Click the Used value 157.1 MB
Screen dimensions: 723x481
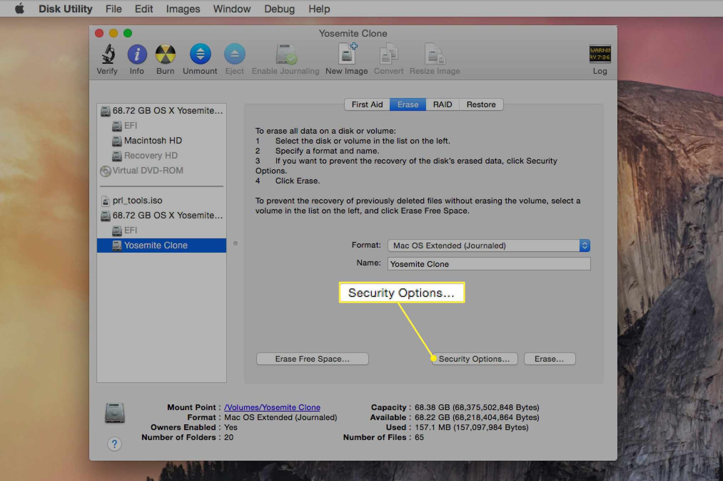click(471, 427)
